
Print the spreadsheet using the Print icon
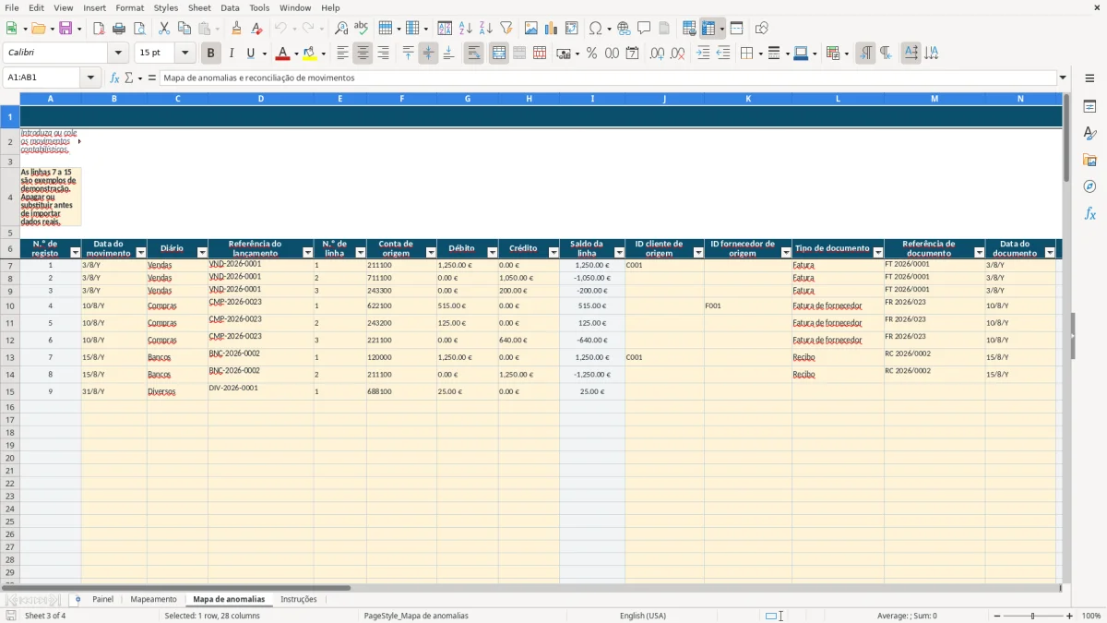[x=119, y=29]
